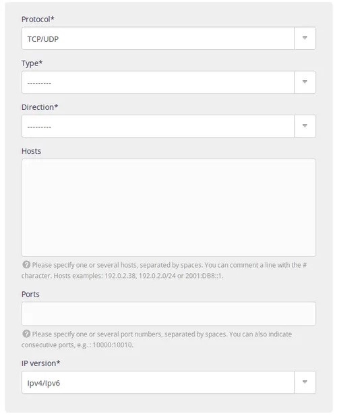The height and width of the screenshot is (418, 337).
Task: Click the Protocol* field label
Action: pos(38,19)
